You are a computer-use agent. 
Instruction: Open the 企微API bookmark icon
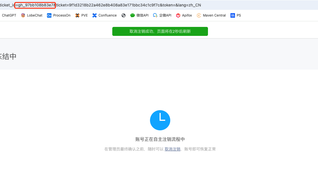155,15
